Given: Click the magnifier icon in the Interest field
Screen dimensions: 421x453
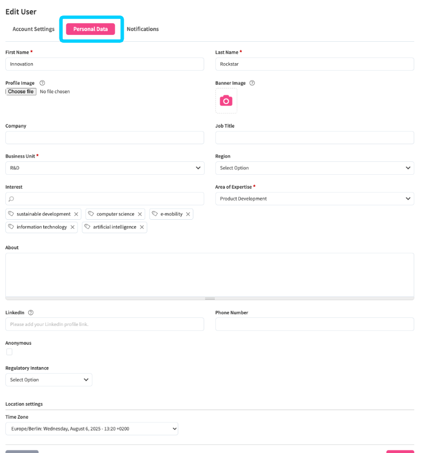Looking at the screenshot, I should point(12,198).
